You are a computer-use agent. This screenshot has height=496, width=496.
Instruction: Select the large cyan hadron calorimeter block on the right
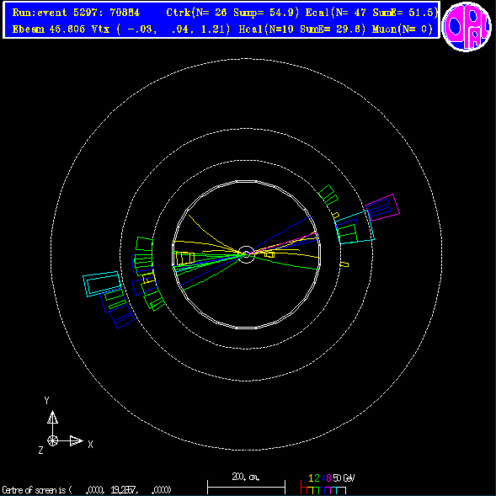[x=355, y=227]
